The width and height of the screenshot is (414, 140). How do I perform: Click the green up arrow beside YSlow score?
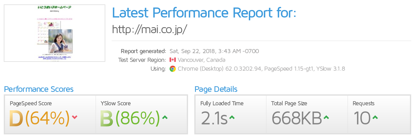tap(165, 117)
